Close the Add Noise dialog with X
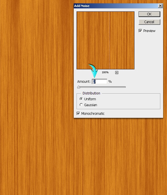167x195 pixels. click(160, 6)
